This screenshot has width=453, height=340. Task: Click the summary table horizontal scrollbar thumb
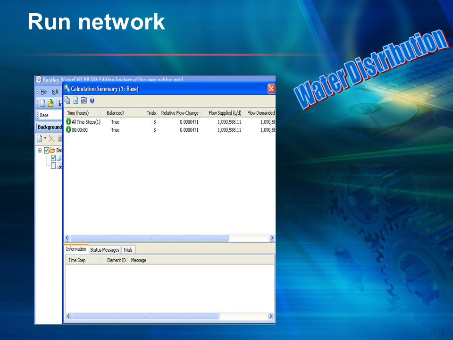pos(150,238)
